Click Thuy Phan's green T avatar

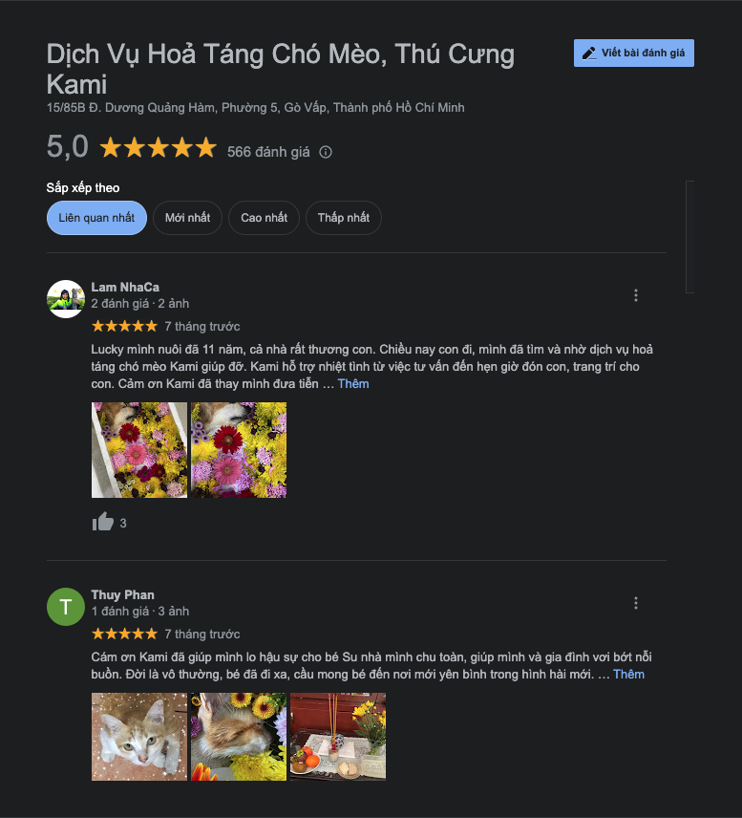[x=66, y=607]
